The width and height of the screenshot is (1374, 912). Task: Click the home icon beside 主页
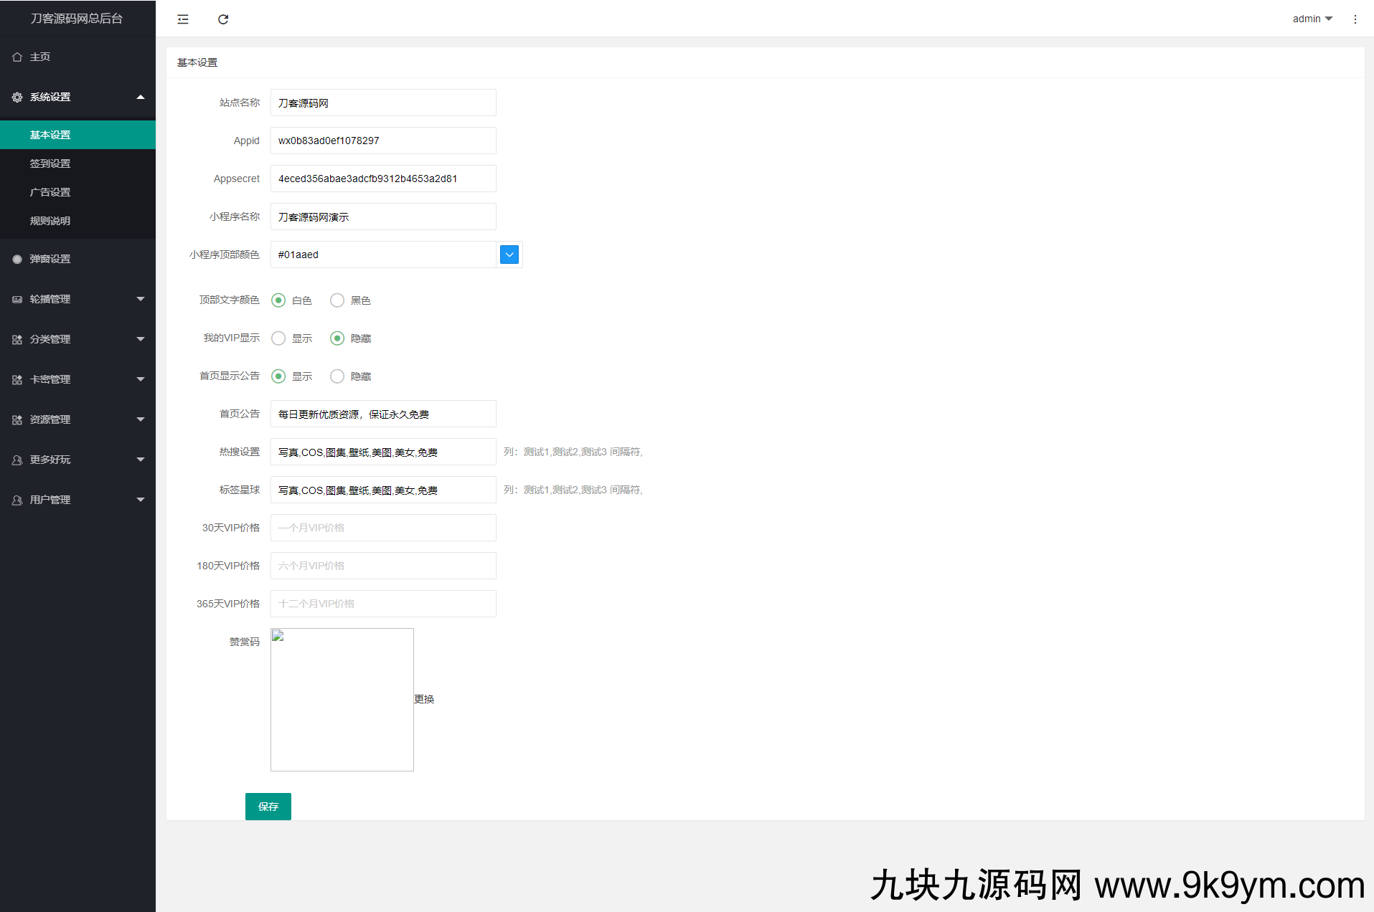[x=17, y=57]
